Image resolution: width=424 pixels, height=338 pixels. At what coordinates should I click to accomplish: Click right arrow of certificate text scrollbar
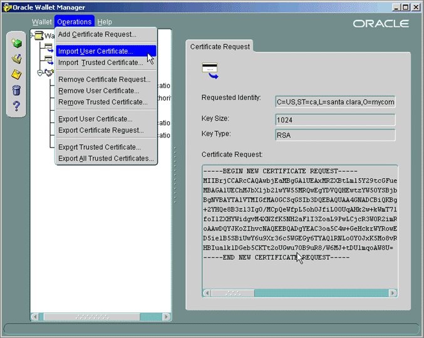coord(393,293)
